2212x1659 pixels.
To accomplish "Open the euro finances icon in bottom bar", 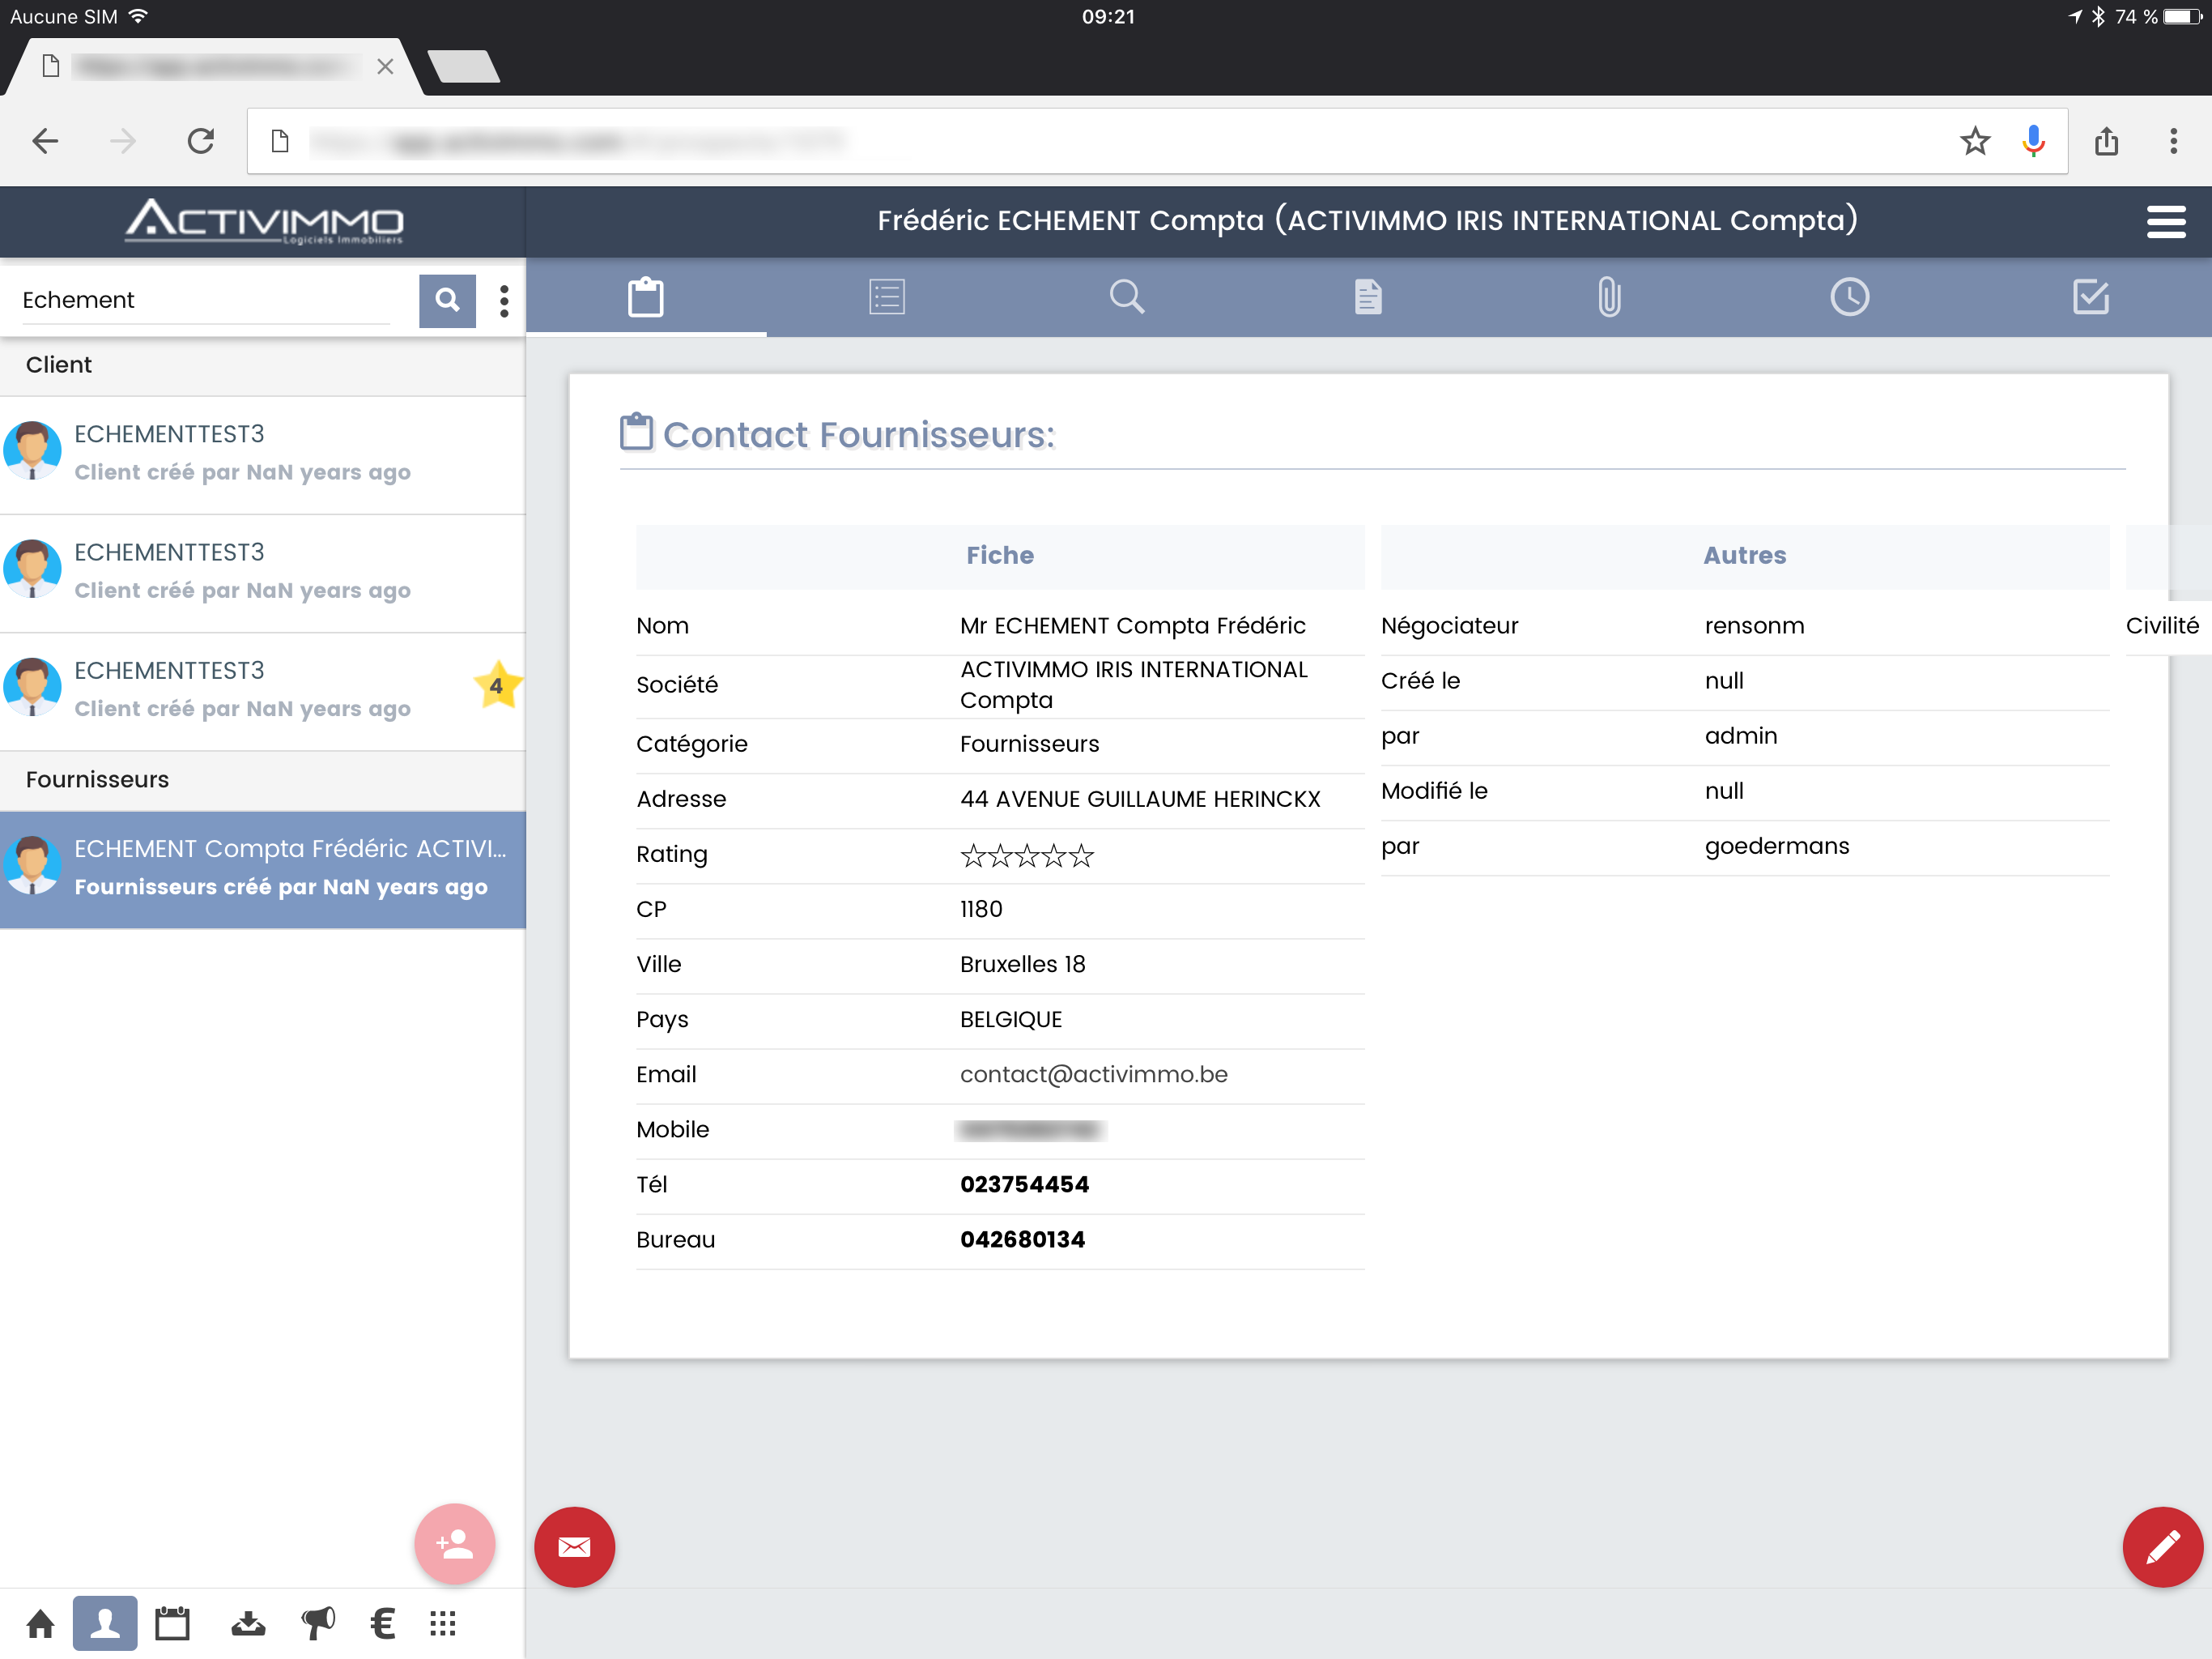I will click(x=382, y=1623).
